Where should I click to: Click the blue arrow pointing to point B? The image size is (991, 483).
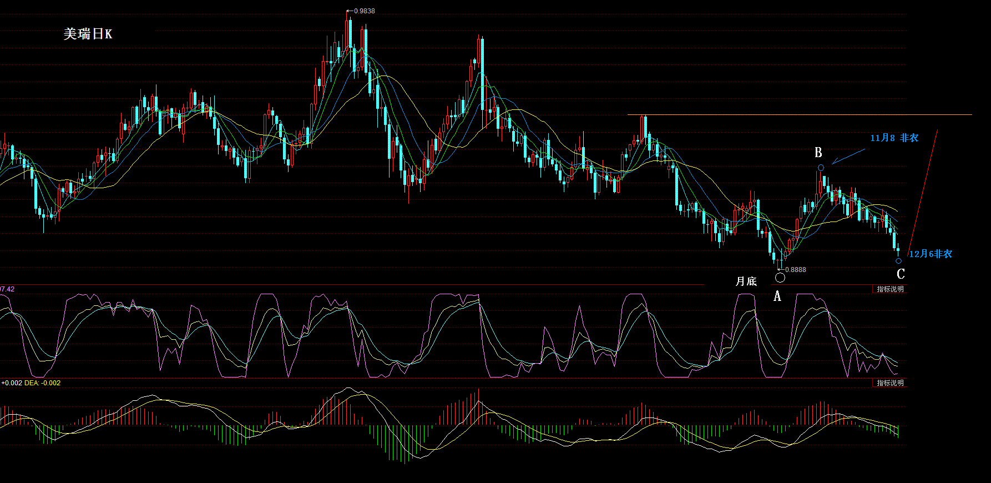(848, 157)
